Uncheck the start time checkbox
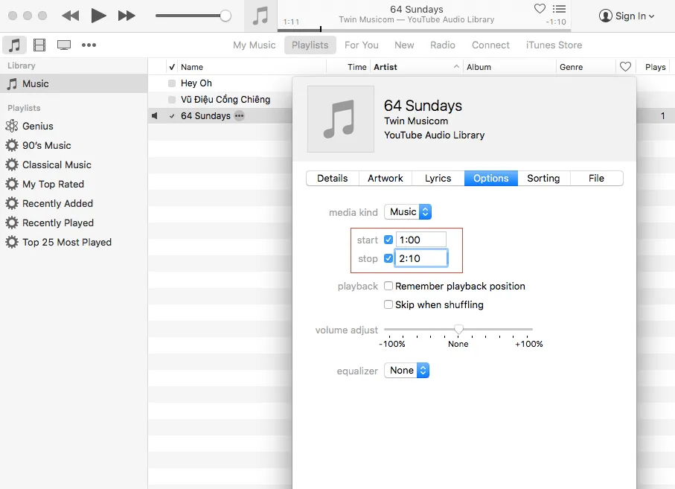 [388, 240]
